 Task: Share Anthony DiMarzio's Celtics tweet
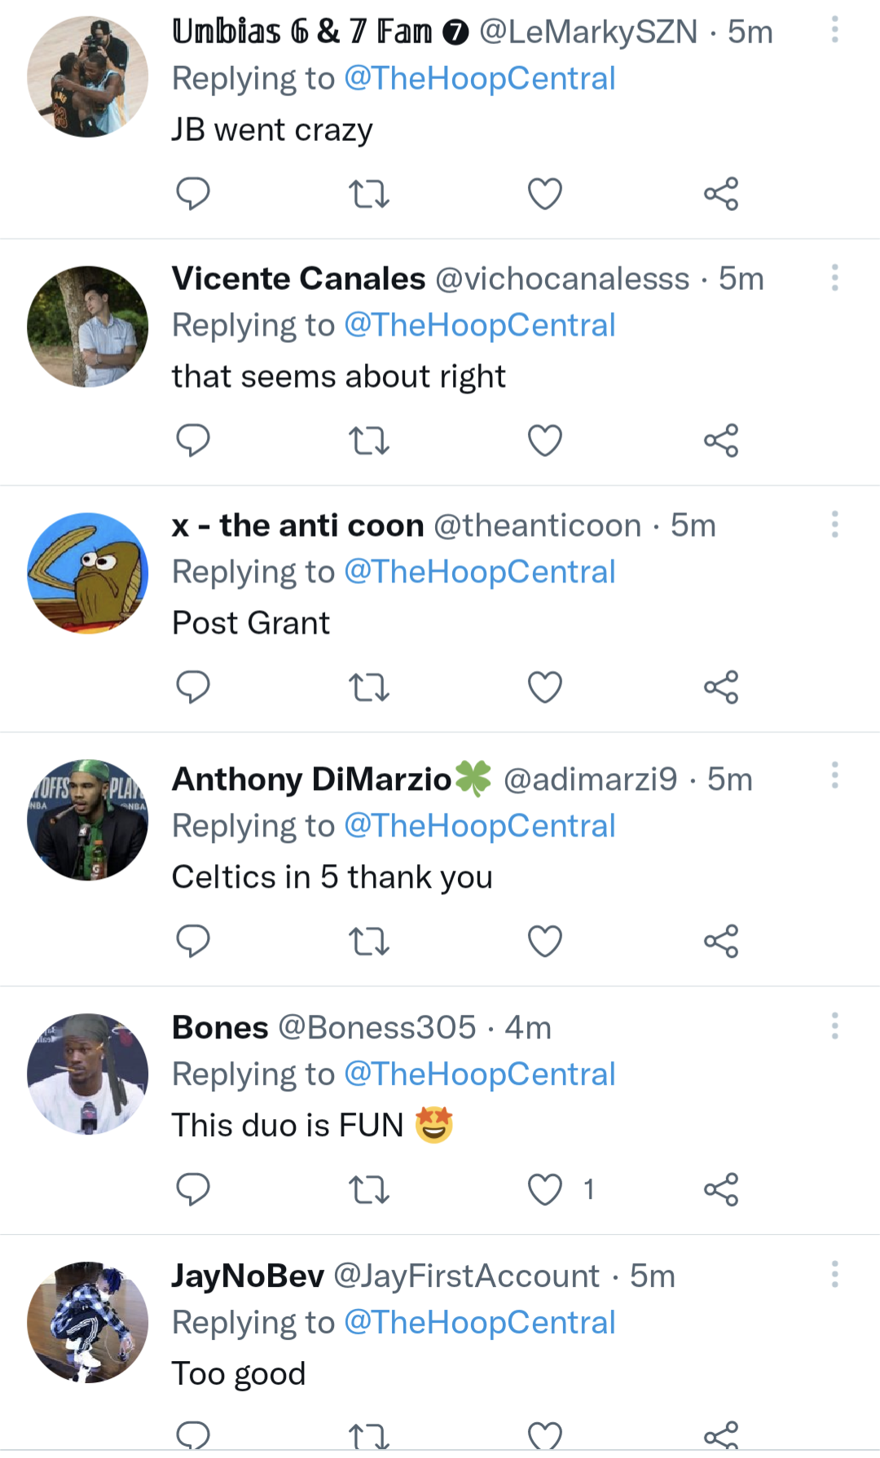pyautogui.click(x=721, y=942)
